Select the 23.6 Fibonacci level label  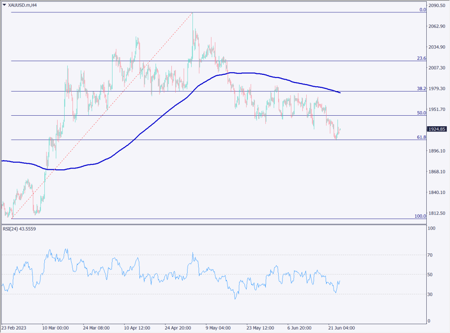coord(421,58)
